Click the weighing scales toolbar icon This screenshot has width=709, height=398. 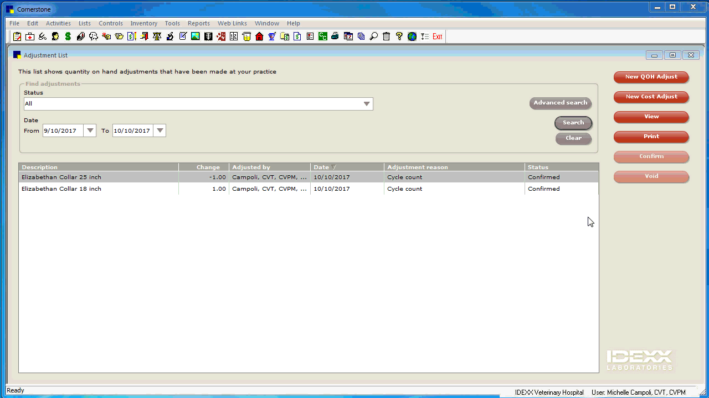tap(157, 36)
